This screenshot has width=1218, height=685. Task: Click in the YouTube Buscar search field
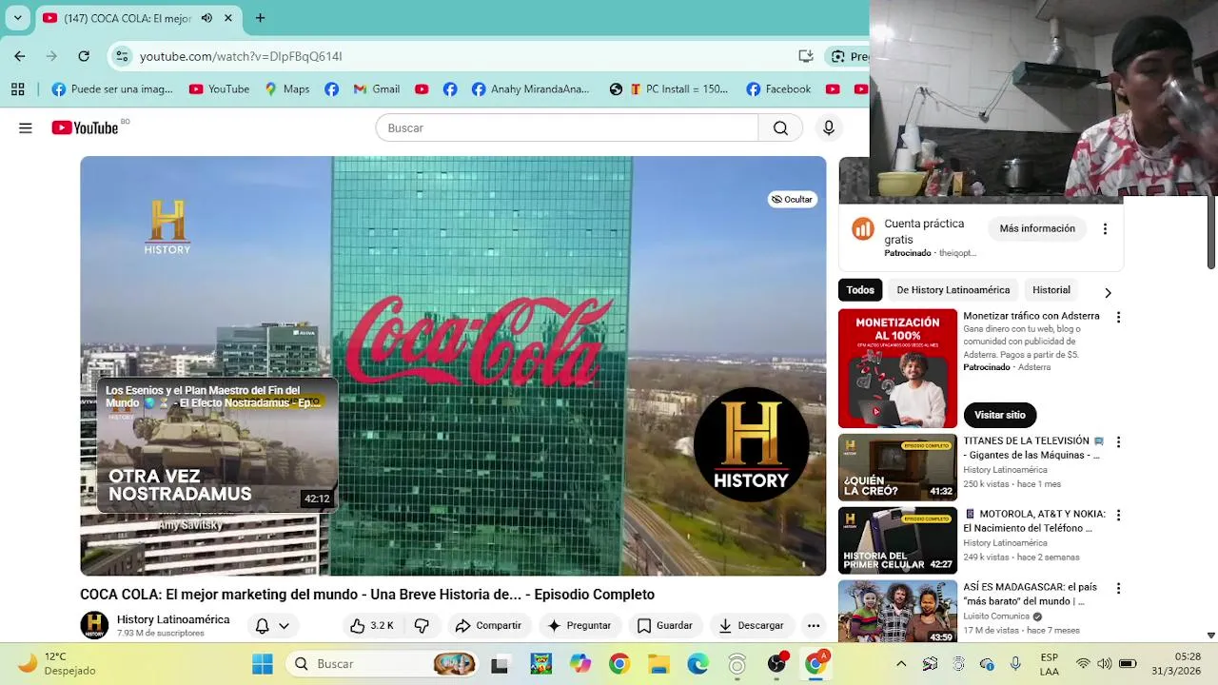[567, 127]
